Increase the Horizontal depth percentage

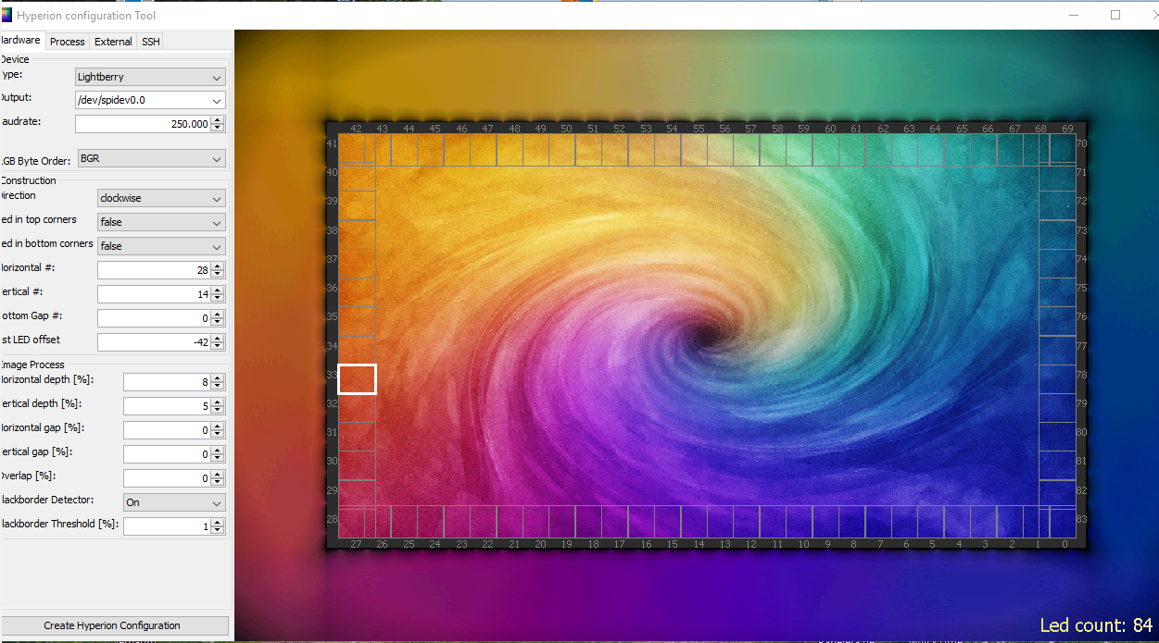pos(218,377)
